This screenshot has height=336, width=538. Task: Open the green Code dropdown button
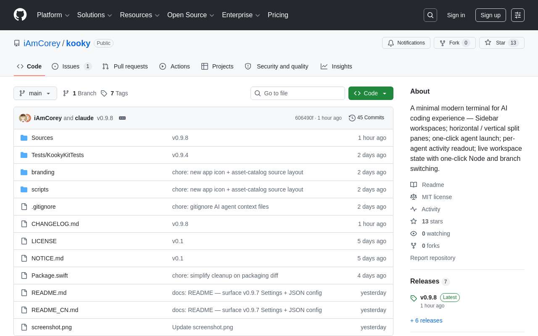tap(371, 93)
